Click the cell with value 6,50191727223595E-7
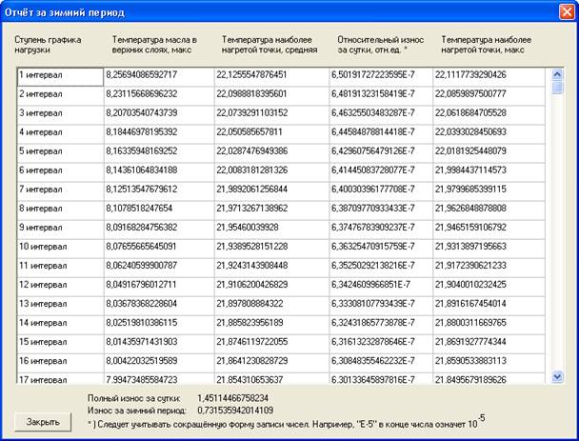The height and width of the screenshot is (441, 579). tap(379, 75)
